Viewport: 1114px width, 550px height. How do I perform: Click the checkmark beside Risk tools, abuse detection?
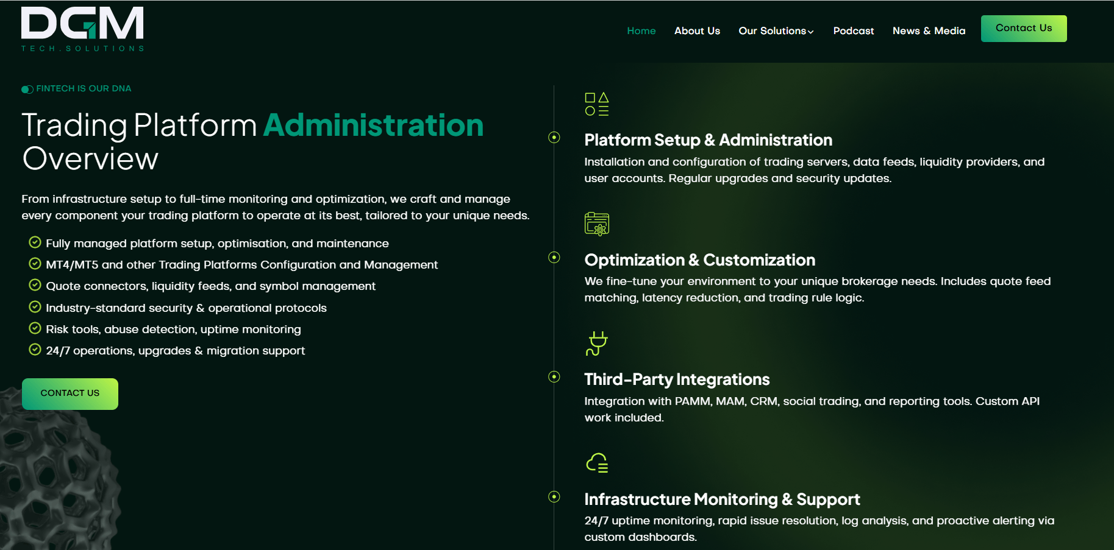coord(35,328)
